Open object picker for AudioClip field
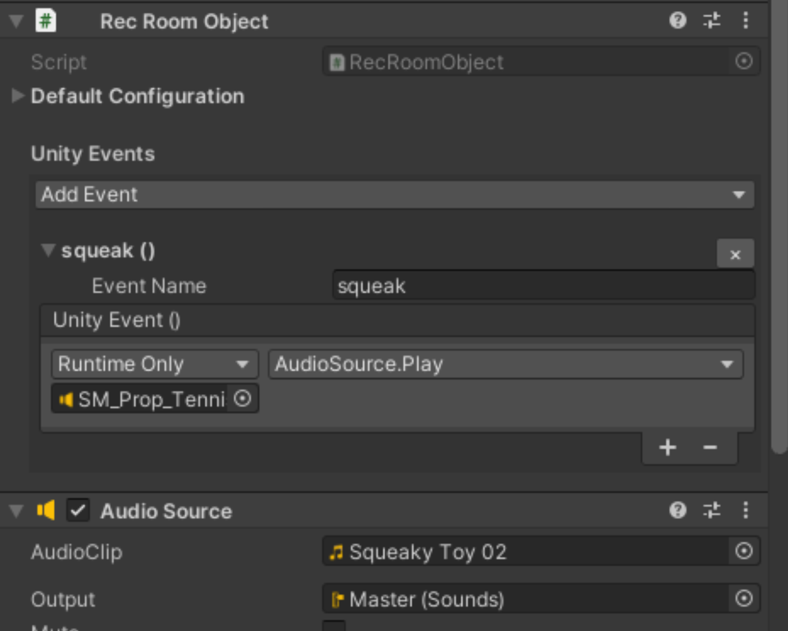 click(744, 551)
